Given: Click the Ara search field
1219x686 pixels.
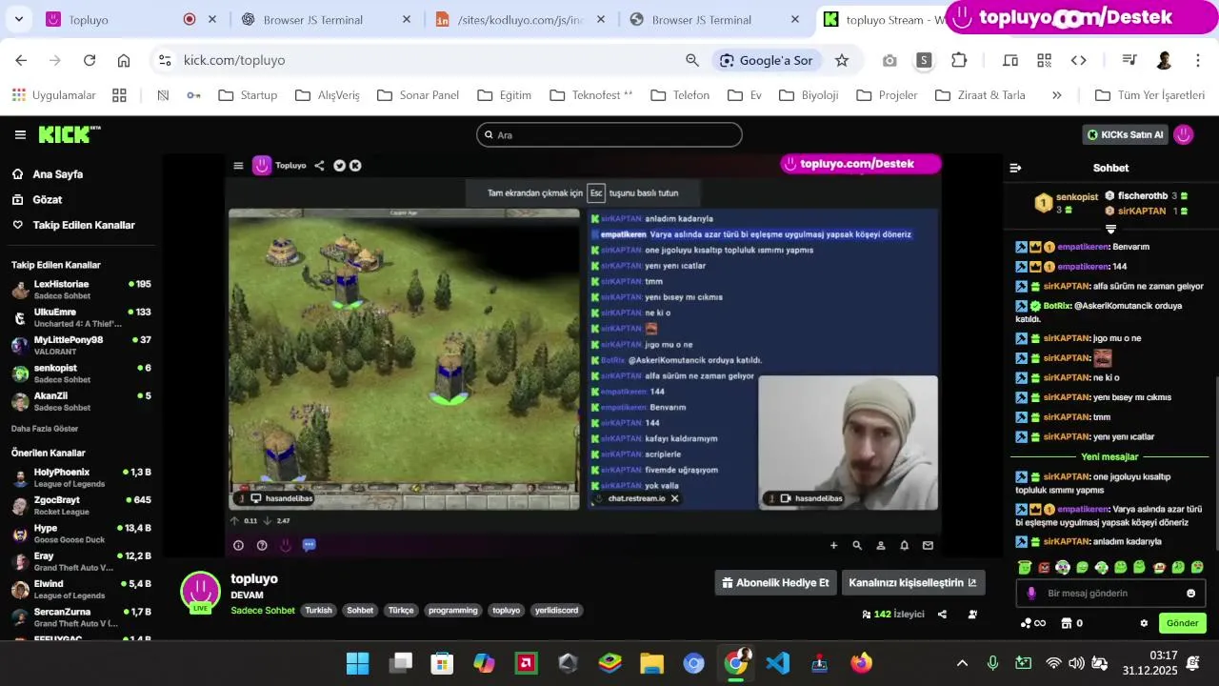Looking at the screenshot, I should [x=609, y=134].
